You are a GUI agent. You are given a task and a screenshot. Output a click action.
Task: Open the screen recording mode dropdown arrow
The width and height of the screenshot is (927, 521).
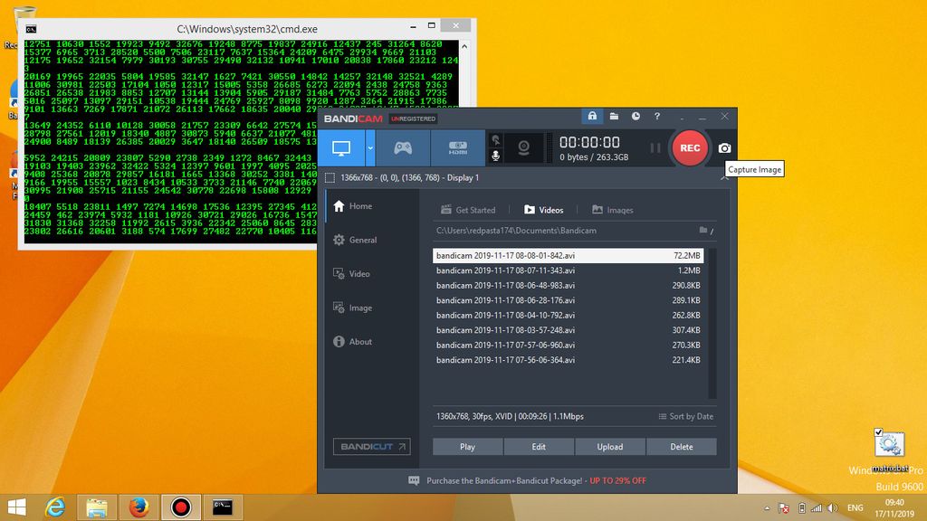point(370,148)
